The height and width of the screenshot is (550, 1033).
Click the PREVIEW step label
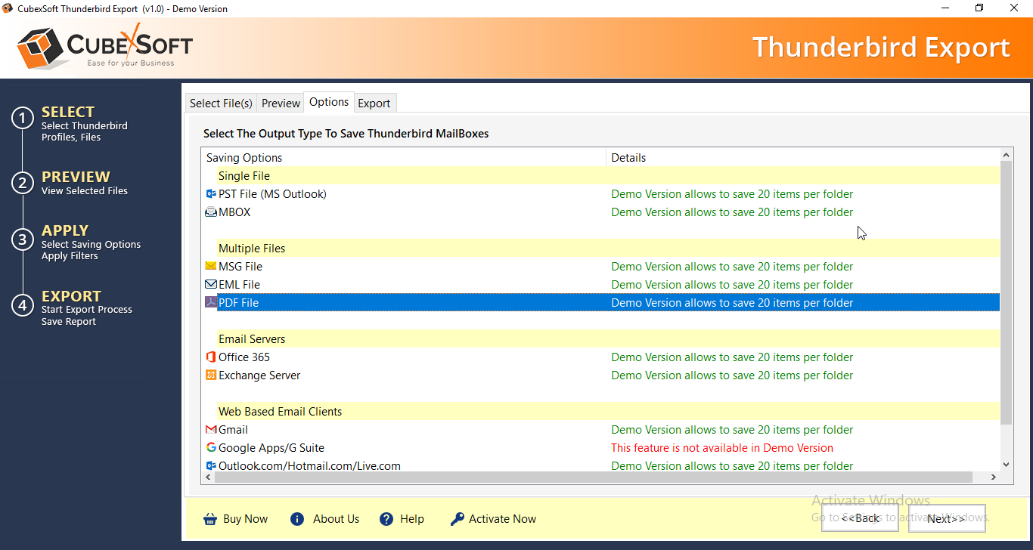[76, 177]
